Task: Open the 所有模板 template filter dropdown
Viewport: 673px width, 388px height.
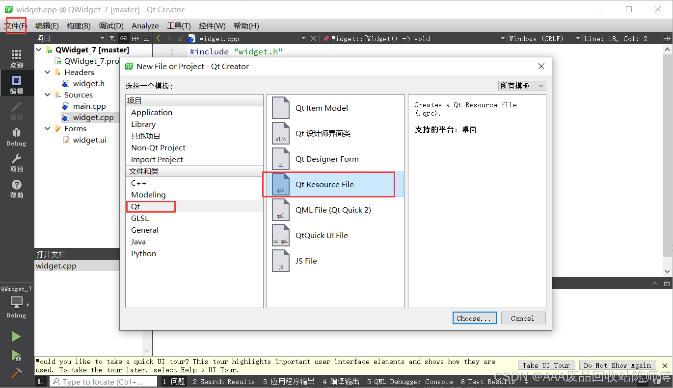Action: point(522,86)
